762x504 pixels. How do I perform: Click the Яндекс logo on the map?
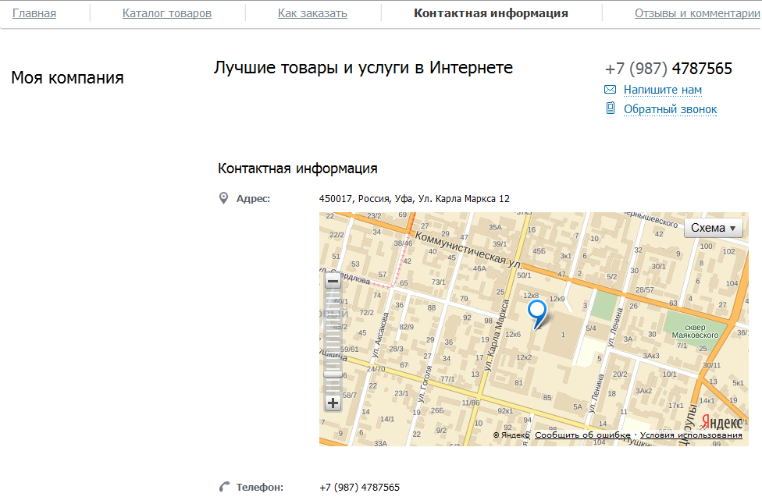721,421
